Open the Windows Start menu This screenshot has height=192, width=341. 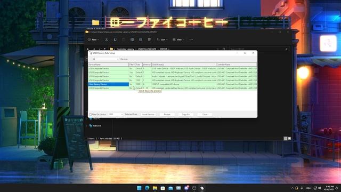click(139, 188)
